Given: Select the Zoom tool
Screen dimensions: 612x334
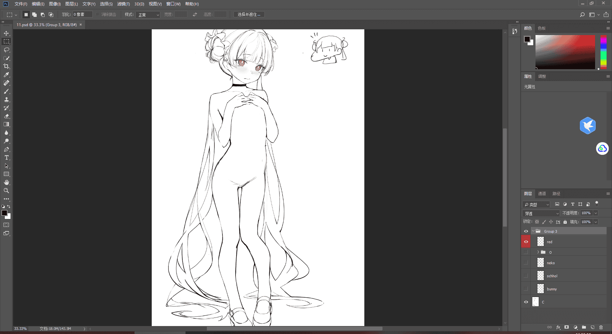Looking at the screenshot, I should click(6, 191).
